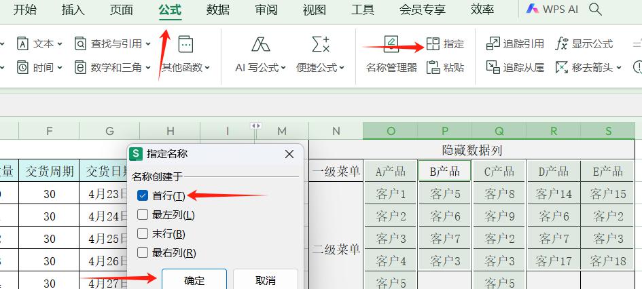The image size is (642, 289).
Task: Click the 查找与引用 category icon
Action: [x=80, y=43]
